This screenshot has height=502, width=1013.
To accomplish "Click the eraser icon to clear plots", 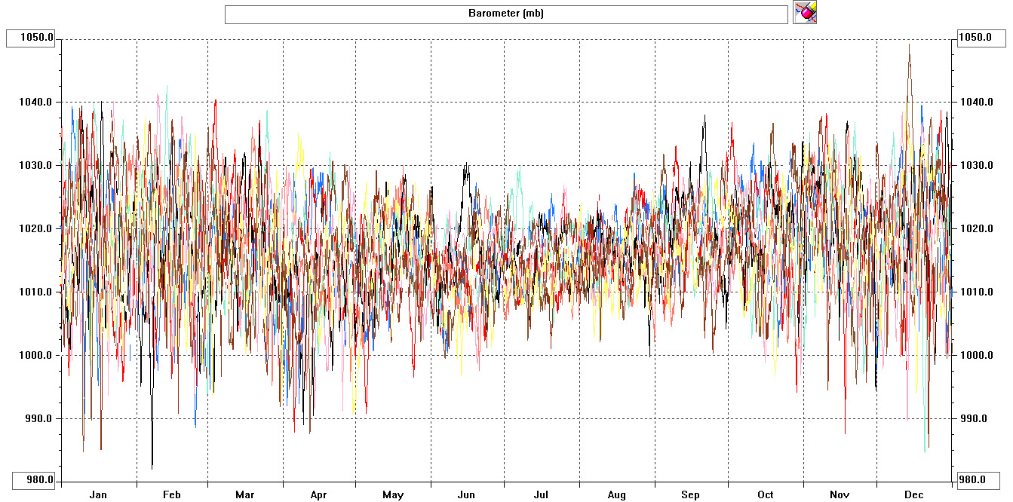I will (805, 12).
